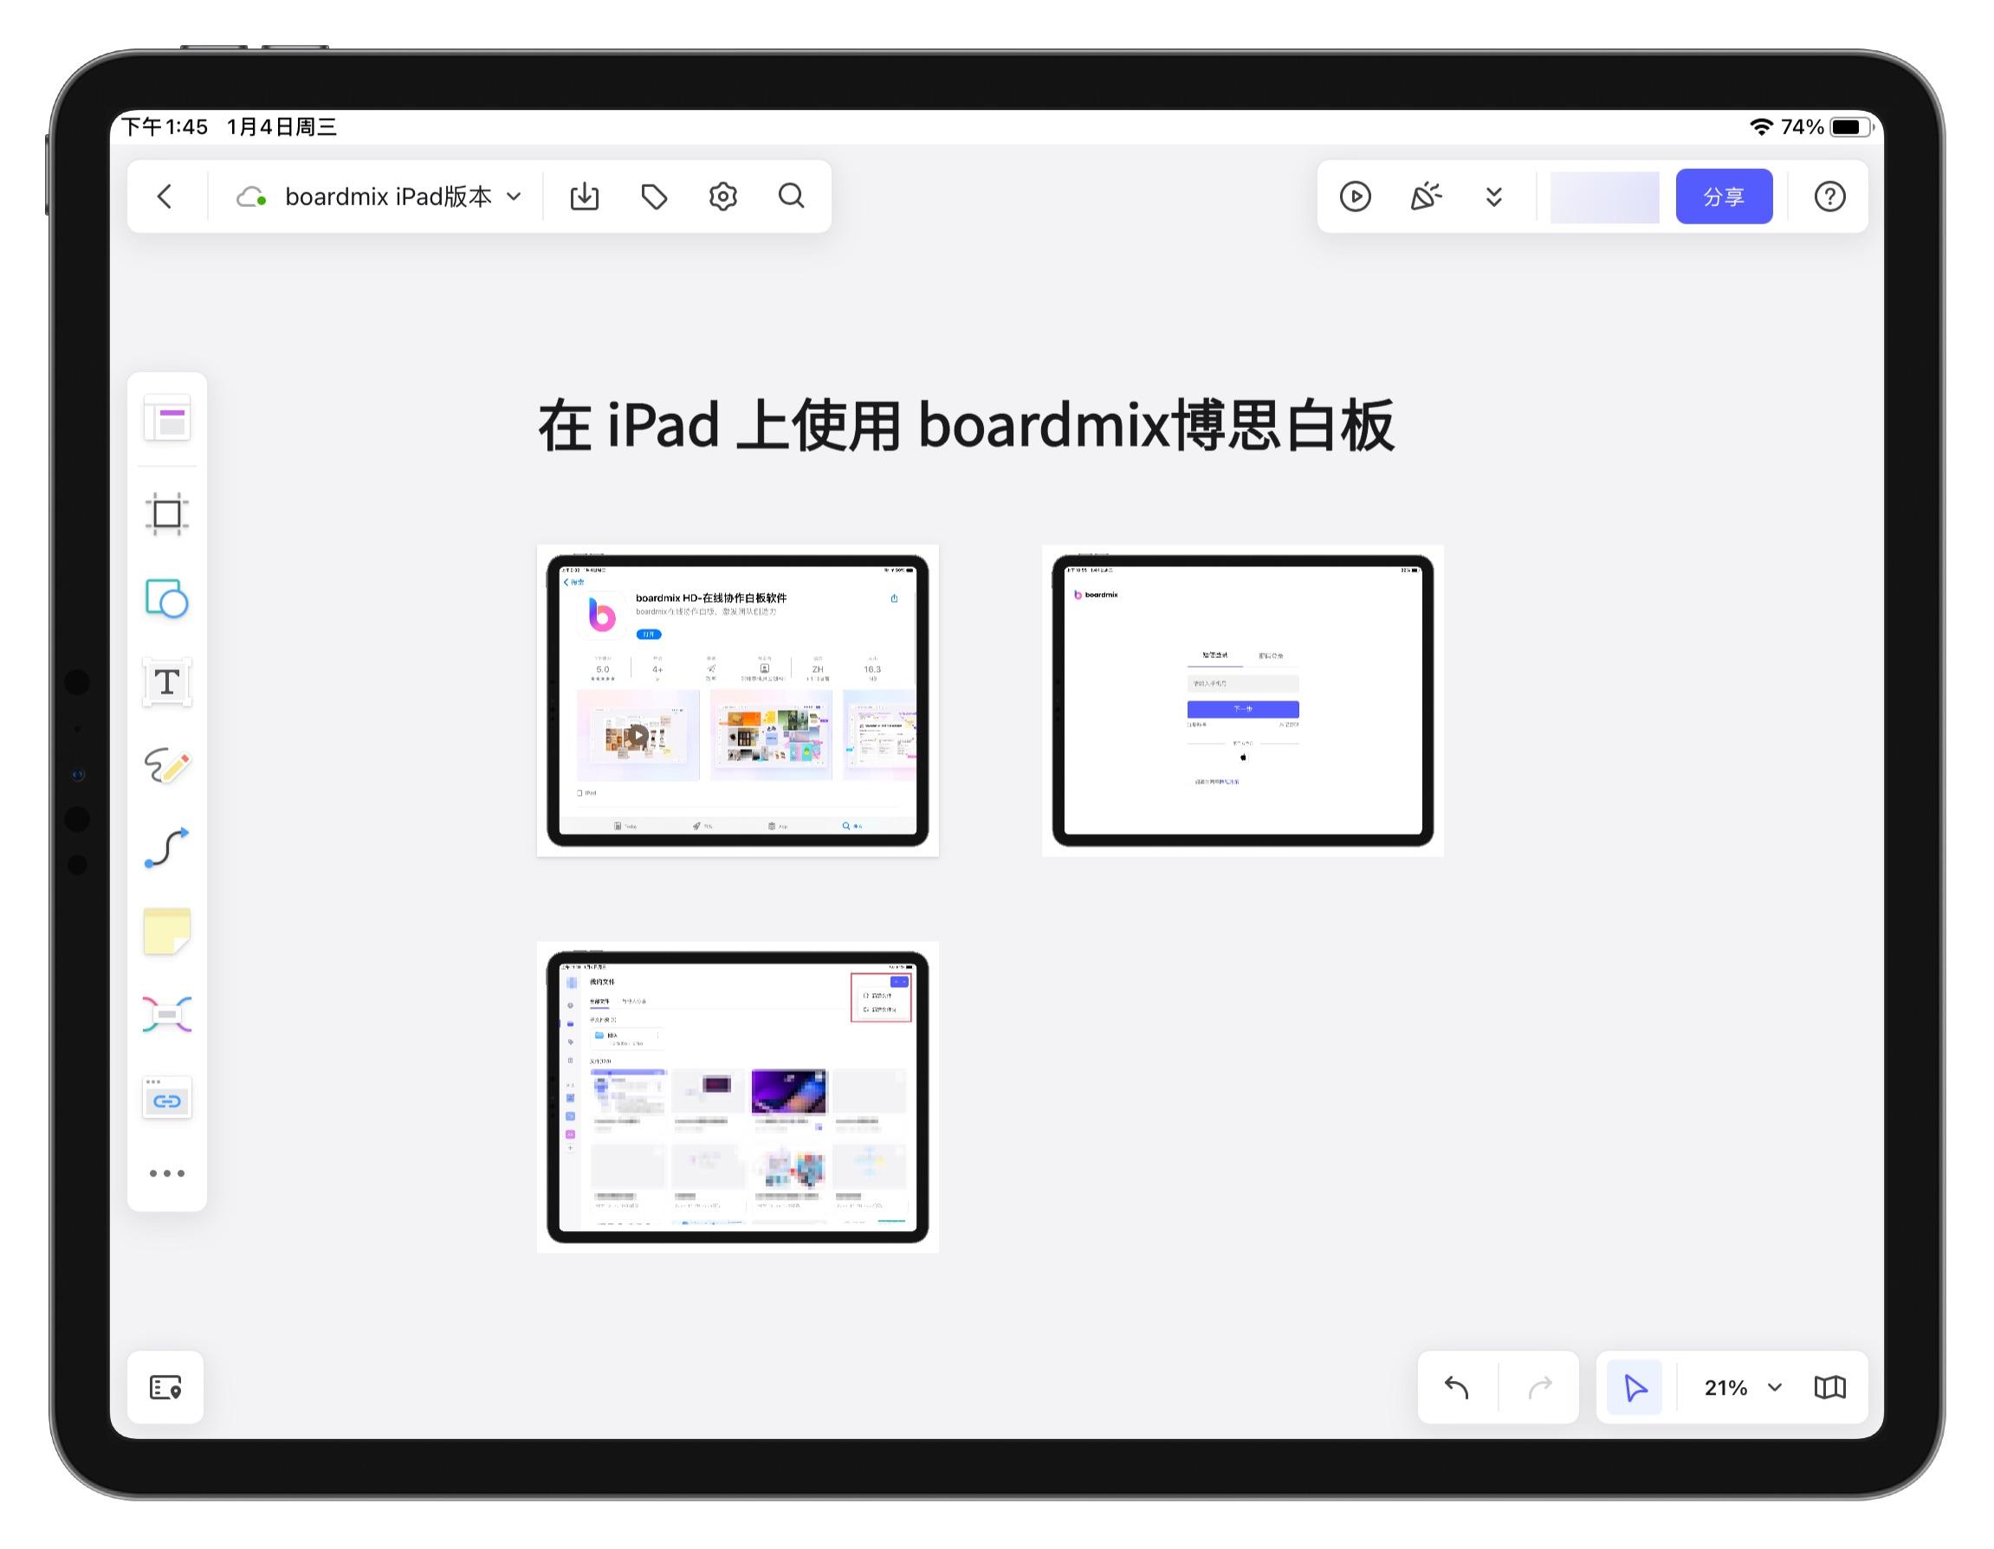Select the Frame tool
This screenshot has height=1549, width=1994.
click(x=165, y=514)
